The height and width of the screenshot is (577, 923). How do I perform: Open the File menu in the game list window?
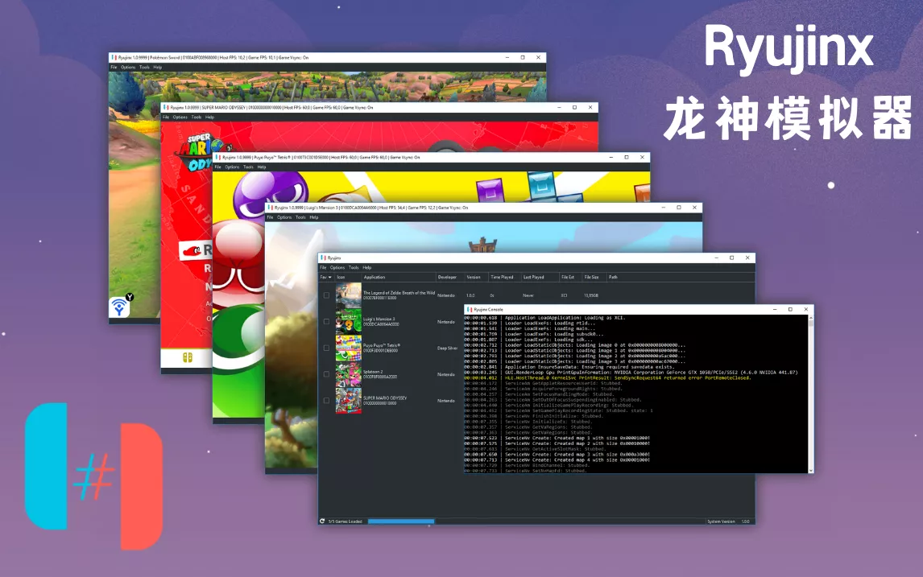pyautogui.click(x=323, y=268)
